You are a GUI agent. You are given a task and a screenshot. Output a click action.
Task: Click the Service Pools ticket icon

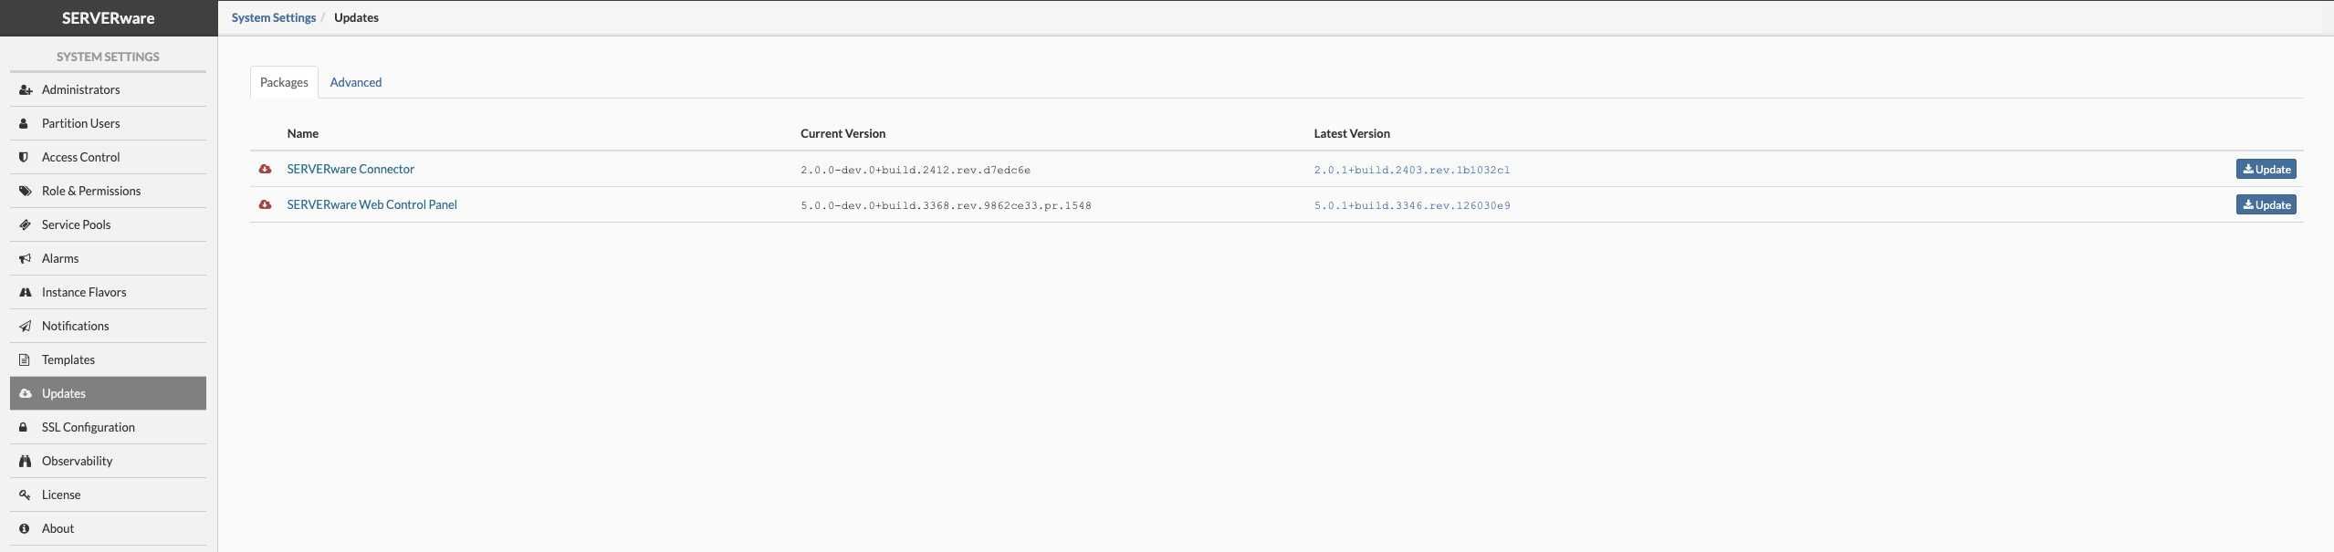26,224
